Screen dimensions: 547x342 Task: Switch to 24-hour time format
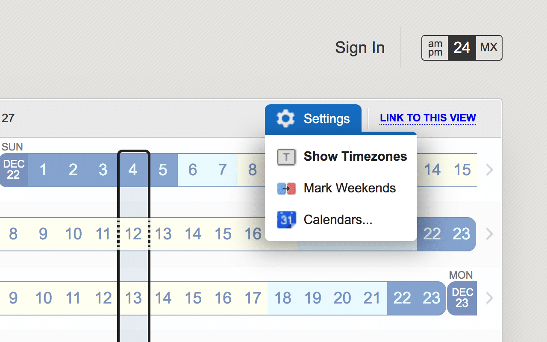pos(462,48)
